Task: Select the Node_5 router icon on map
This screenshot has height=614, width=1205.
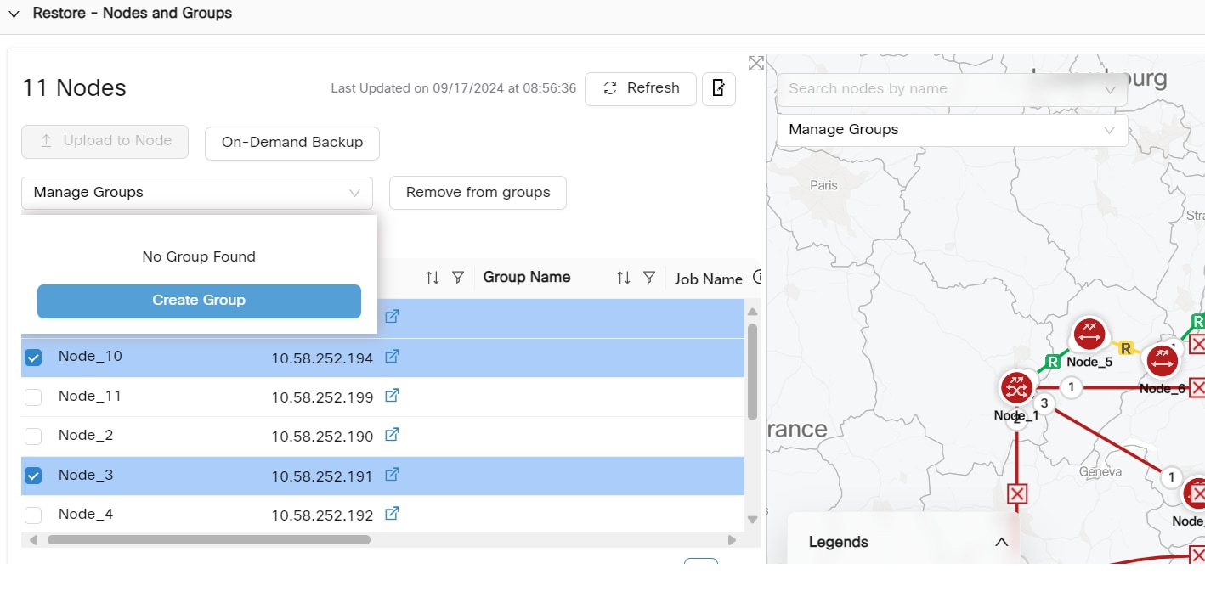Action: click(x=1089, y=335)
